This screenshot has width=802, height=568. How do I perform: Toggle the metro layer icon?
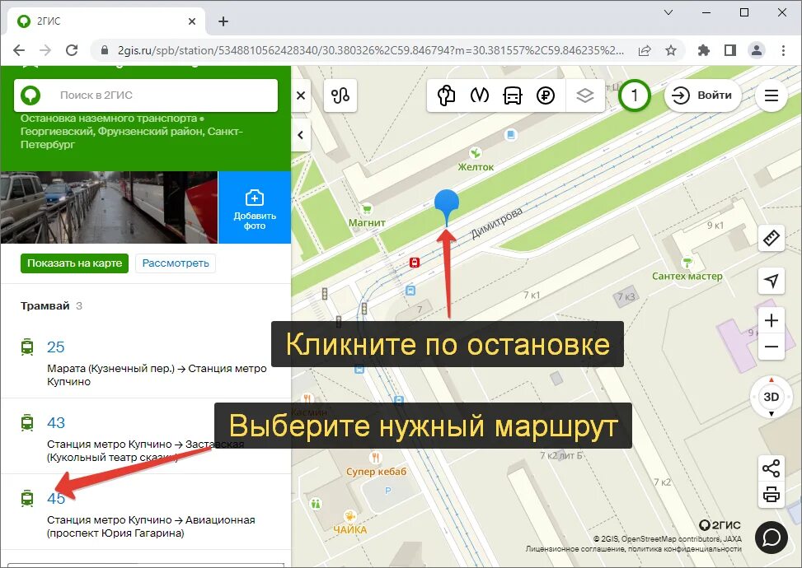[x=479, y=95]
